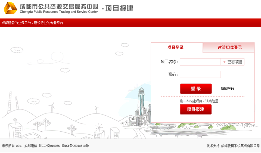Click the 蜀ICP备05018810号 footer text
This screenshot has width=261, height=153.
[x=75, y=146]
